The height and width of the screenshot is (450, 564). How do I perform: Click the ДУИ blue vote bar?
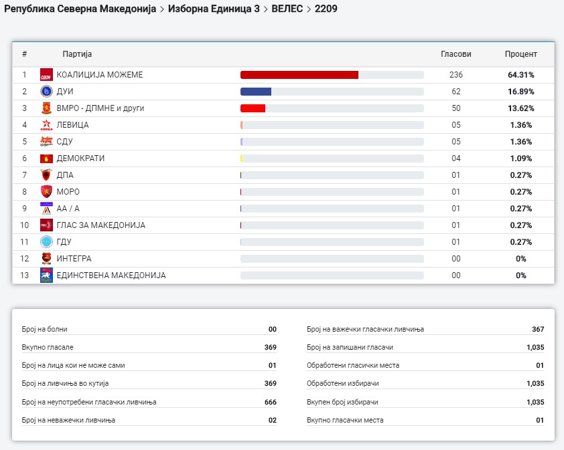click(256, 92)
